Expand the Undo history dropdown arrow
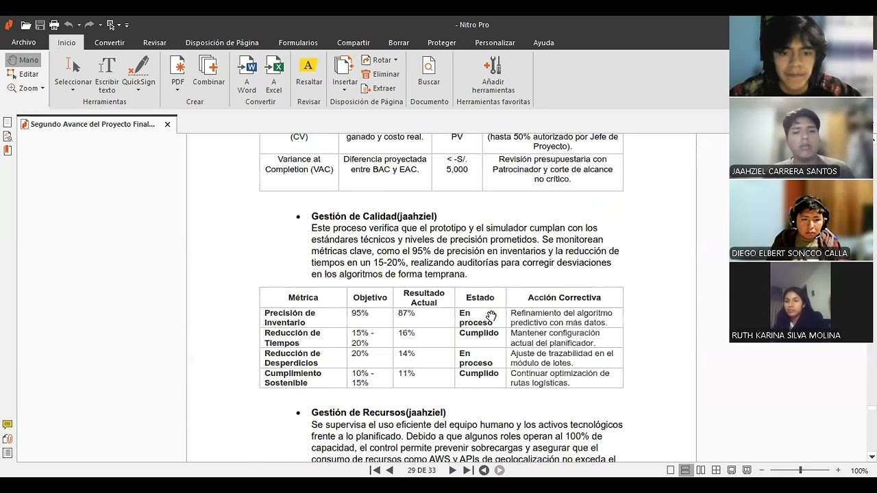 (x=79, y=25)
